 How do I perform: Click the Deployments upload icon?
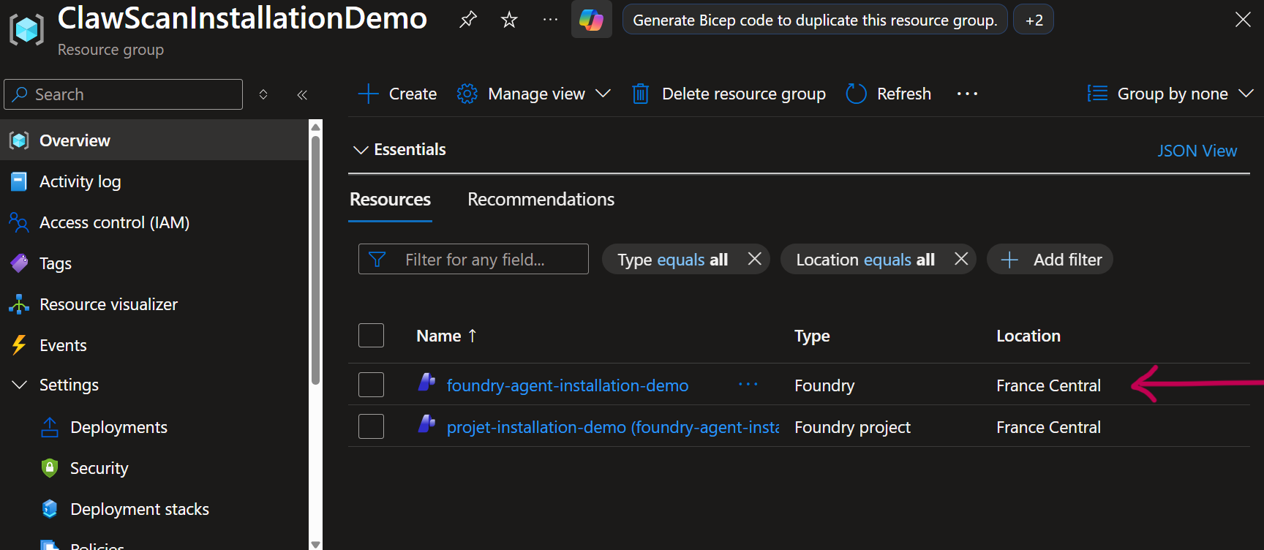click(x=50, y=427)
